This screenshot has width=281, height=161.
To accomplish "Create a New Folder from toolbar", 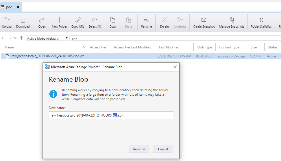I will click(59, 20).
